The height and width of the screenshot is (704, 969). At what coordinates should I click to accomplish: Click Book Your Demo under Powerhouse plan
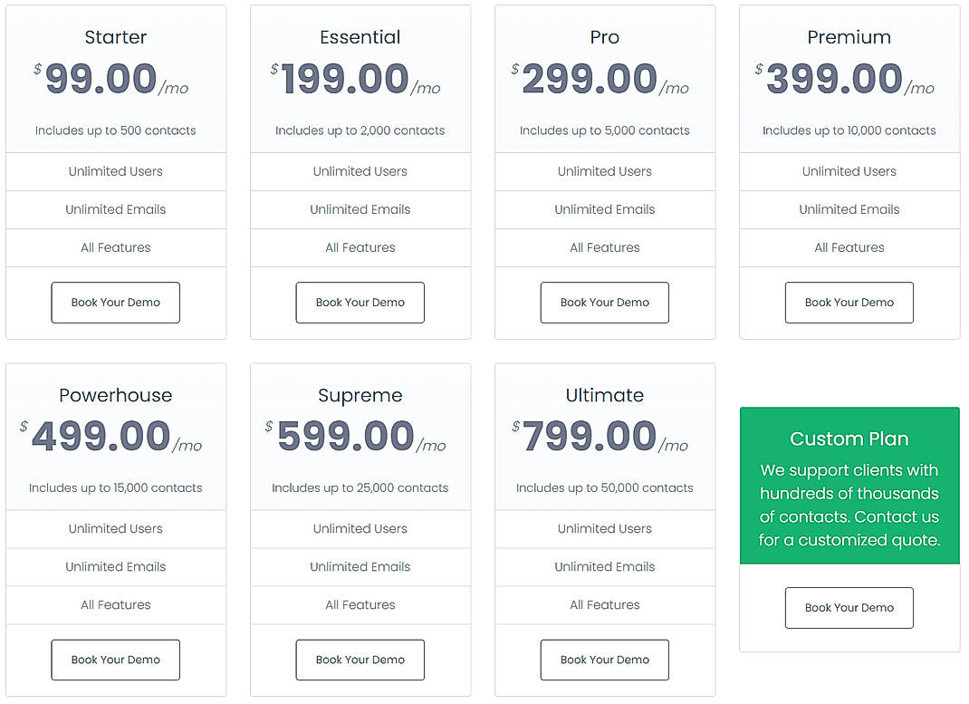[115, 660]
